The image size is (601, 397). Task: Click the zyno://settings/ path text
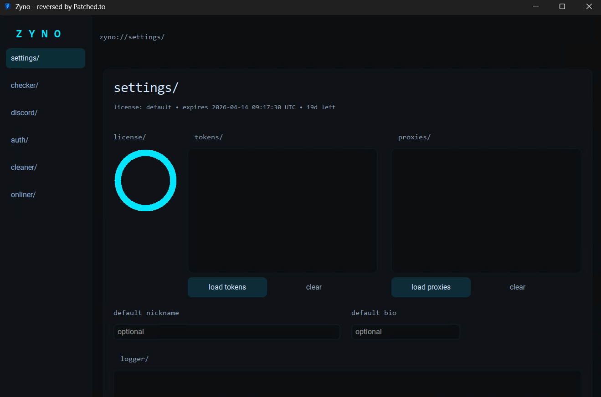pyautogui.click(x=132, y=37)
